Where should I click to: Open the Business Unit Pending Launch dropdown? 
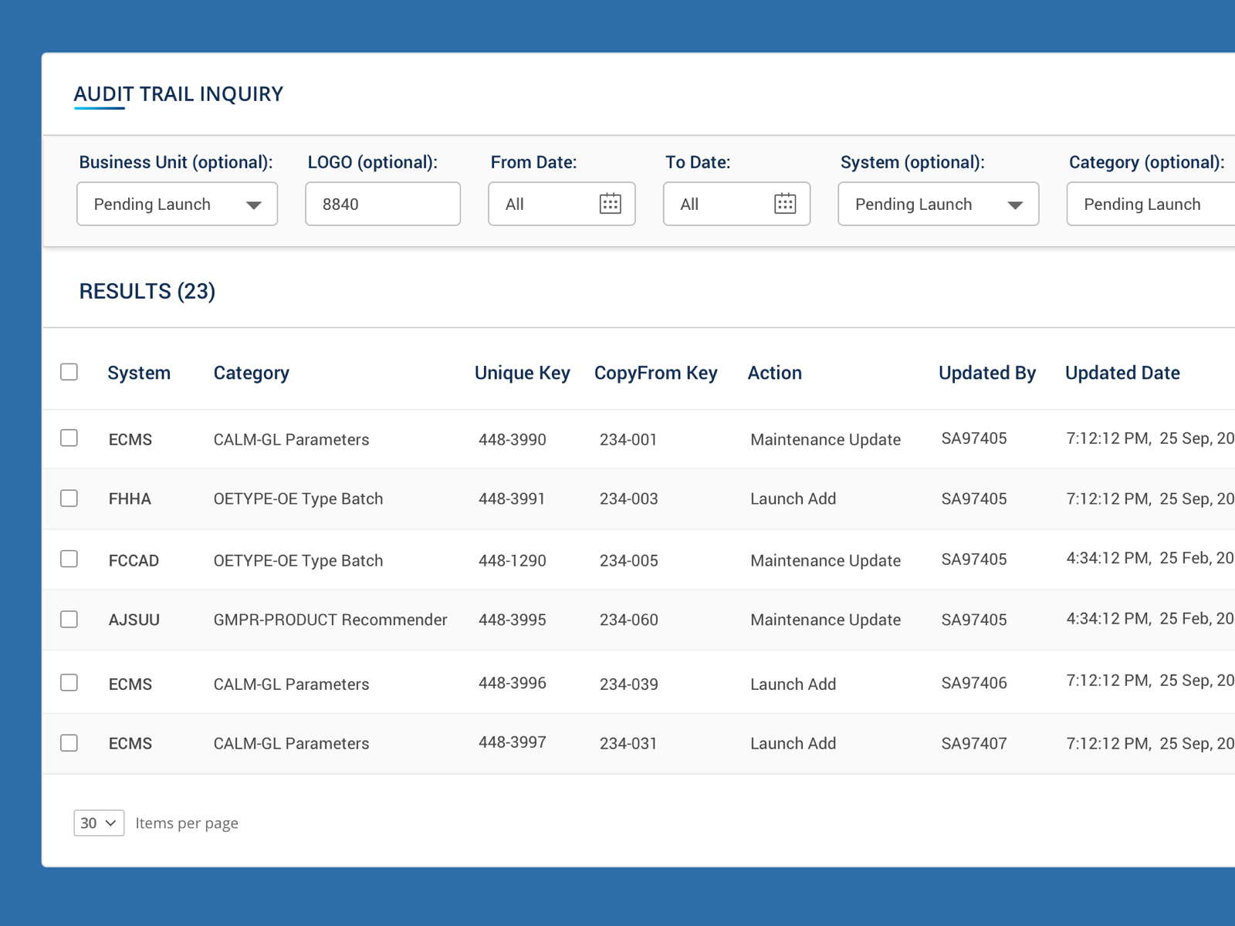click(177, 204)
